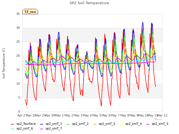Click the May 5 x-axis tick label

(97, 115)
